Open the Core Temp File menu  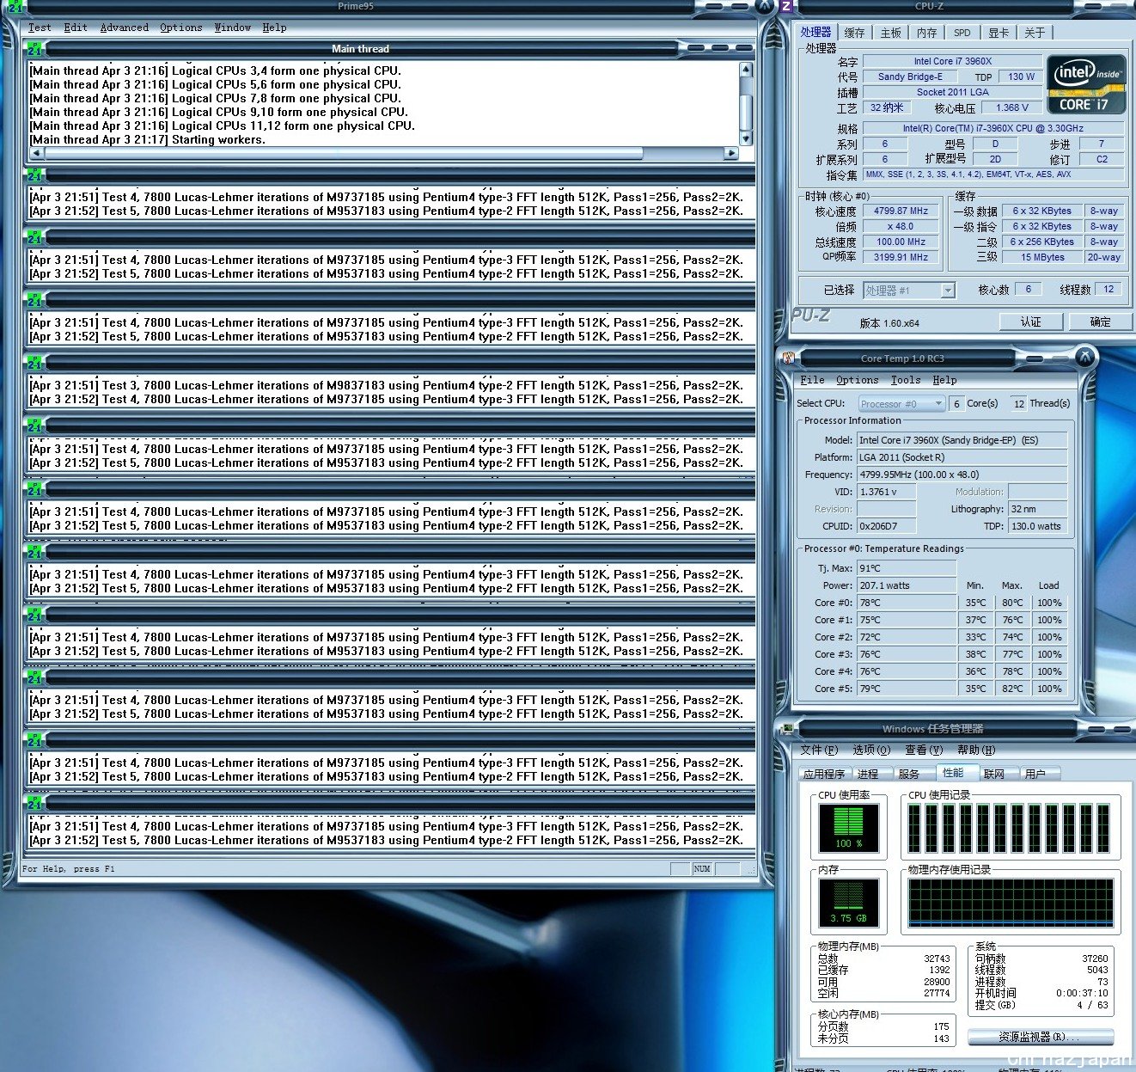812,380
